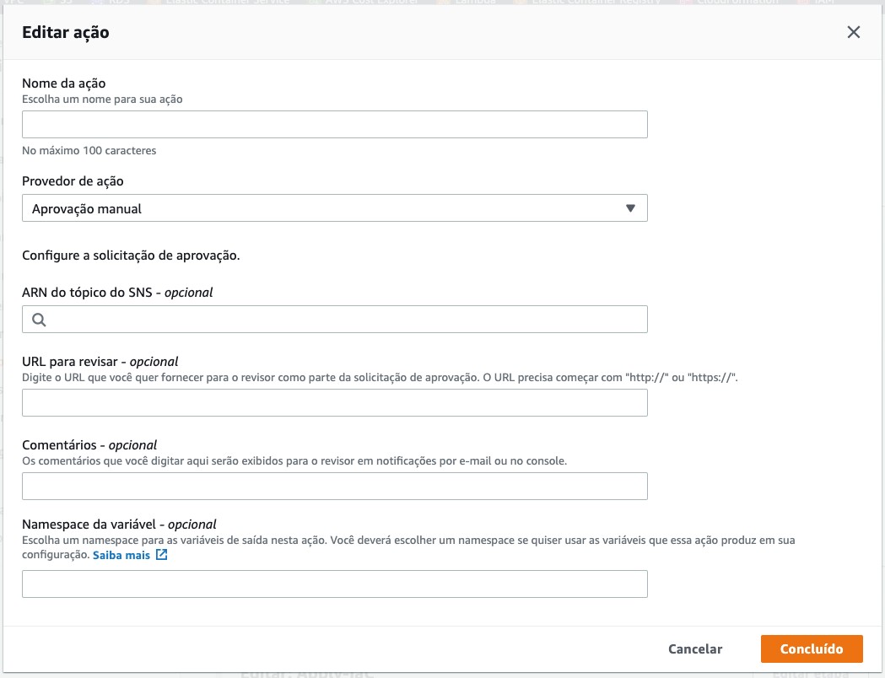Click the external link icon beside Saiba mais

coord(162,555)
